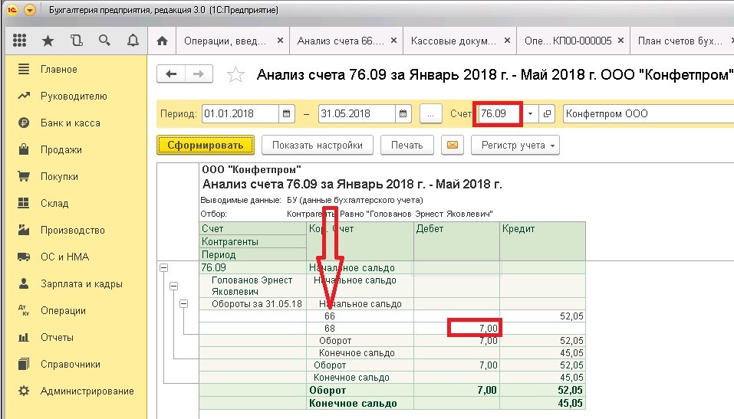The image size is (734, 419).
Task: Open the Руководителю section
Action: [74, 96]
